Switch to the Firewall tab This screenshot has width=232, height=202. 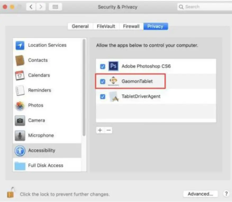(x=131, y=26)
